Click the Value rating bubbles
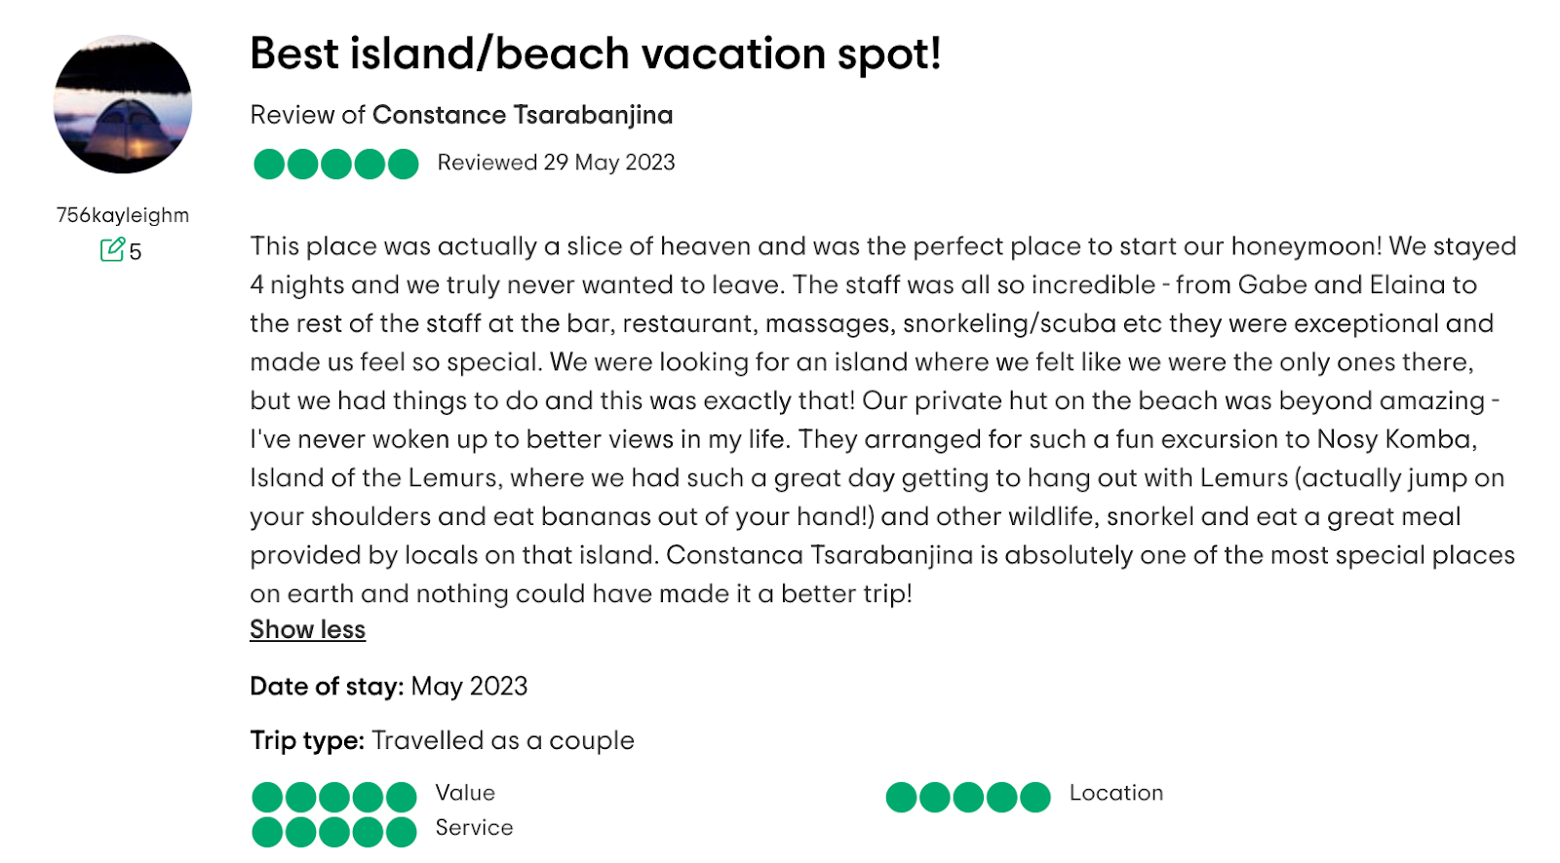1560x863 pixels. point(334,797)
